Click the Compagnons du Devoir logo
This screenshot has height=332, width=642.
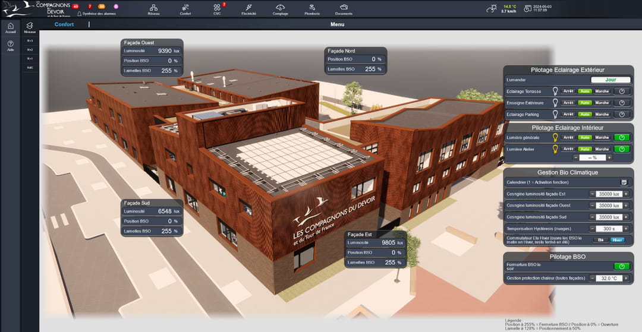(x=36, y=9)
